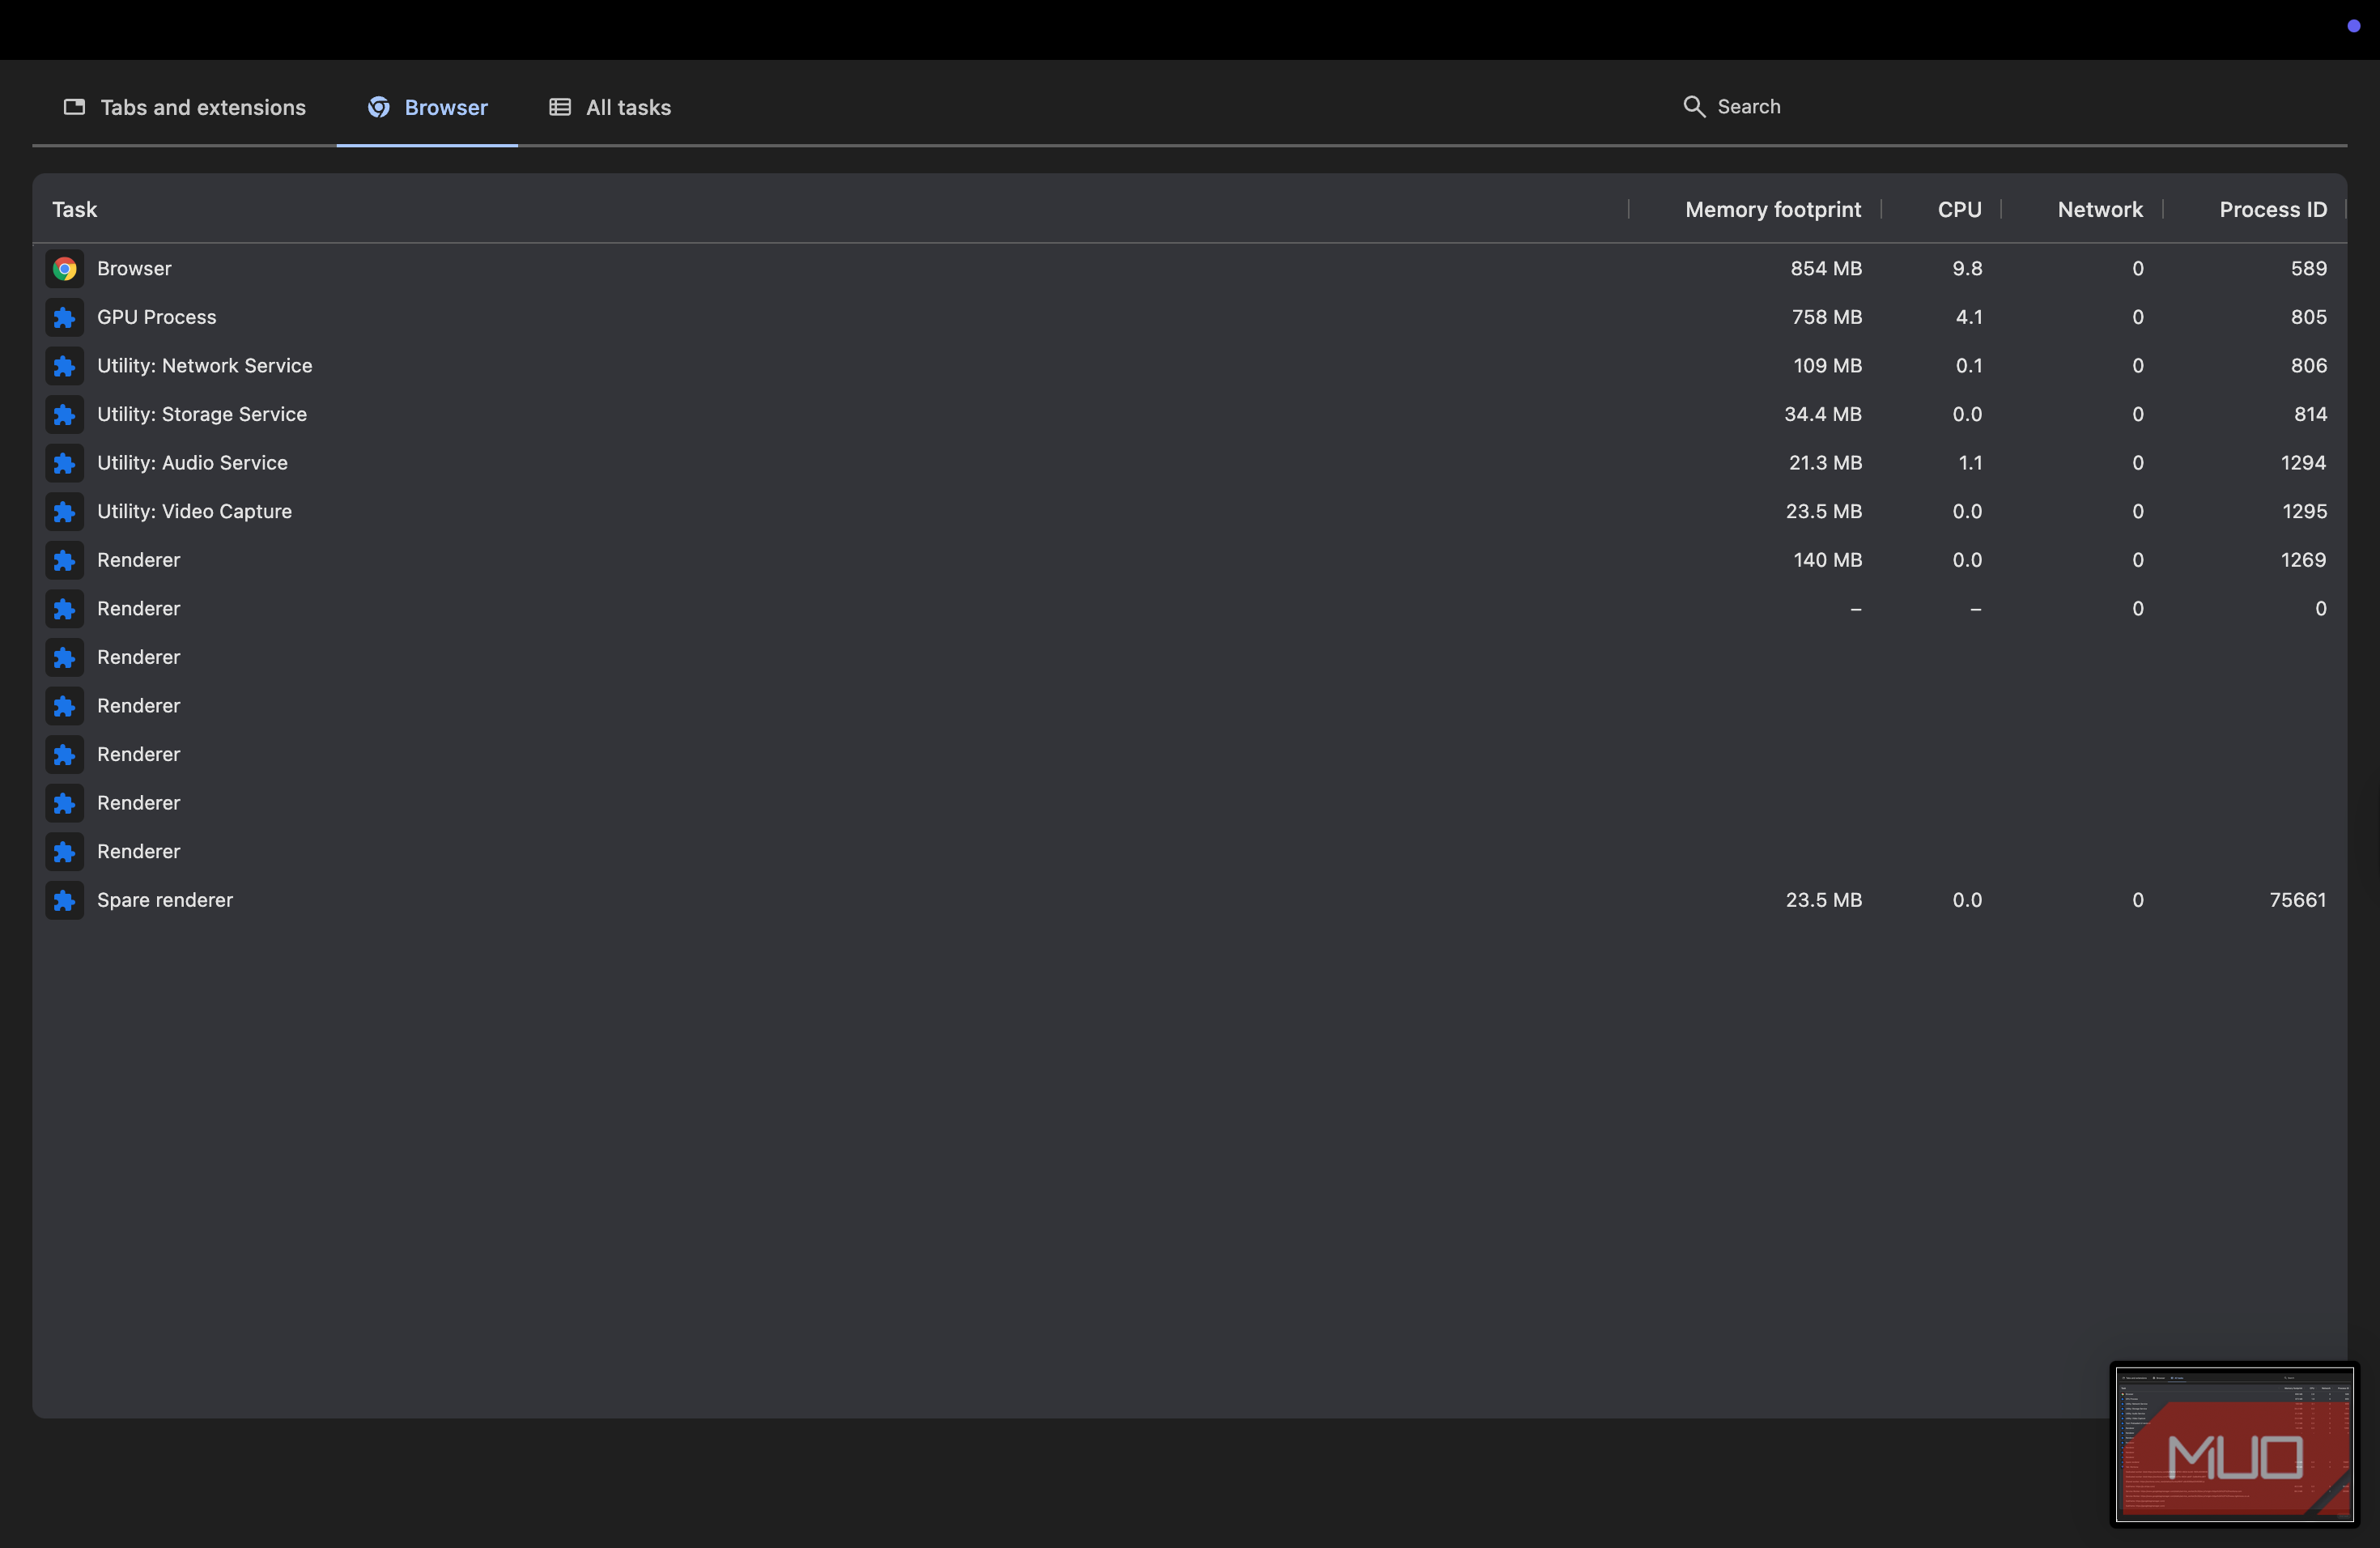Click the Utility: Video Capture puzzle icon
The width and height of the screenshot is (2380, 1548).
click(64, 512)
